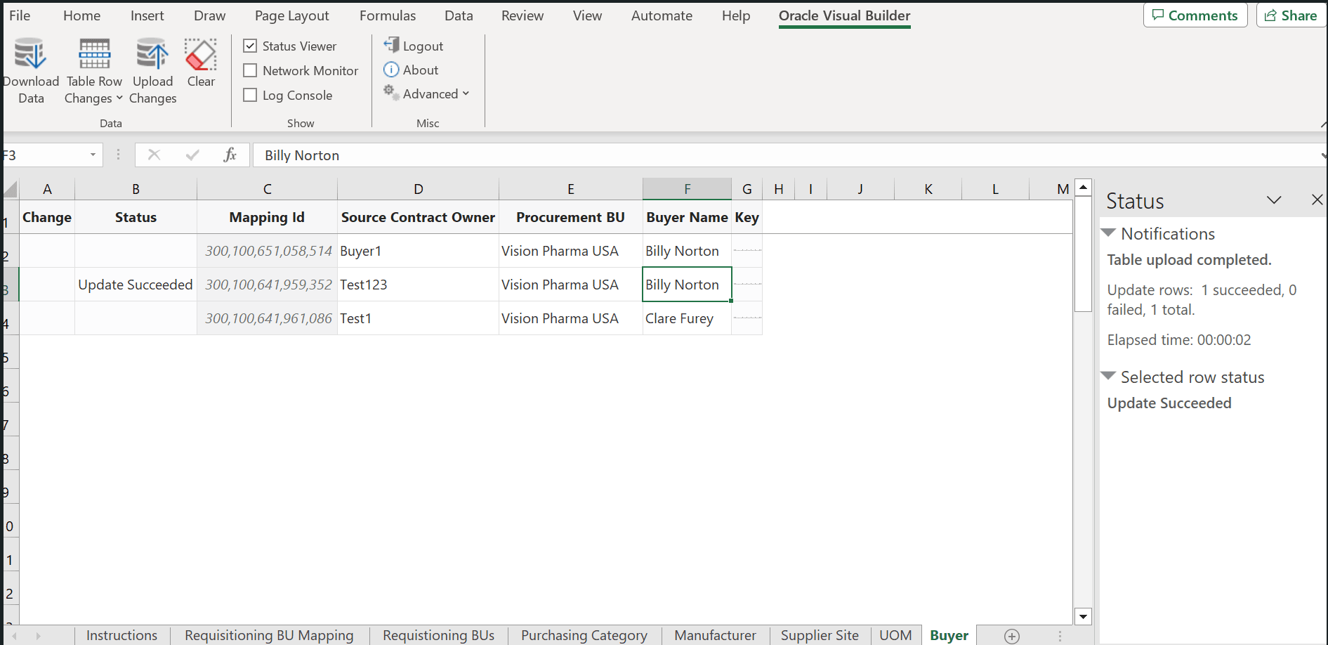Select the Upload Changes icon
Viewport: 1328px width, 645px height.
(152, 53)
